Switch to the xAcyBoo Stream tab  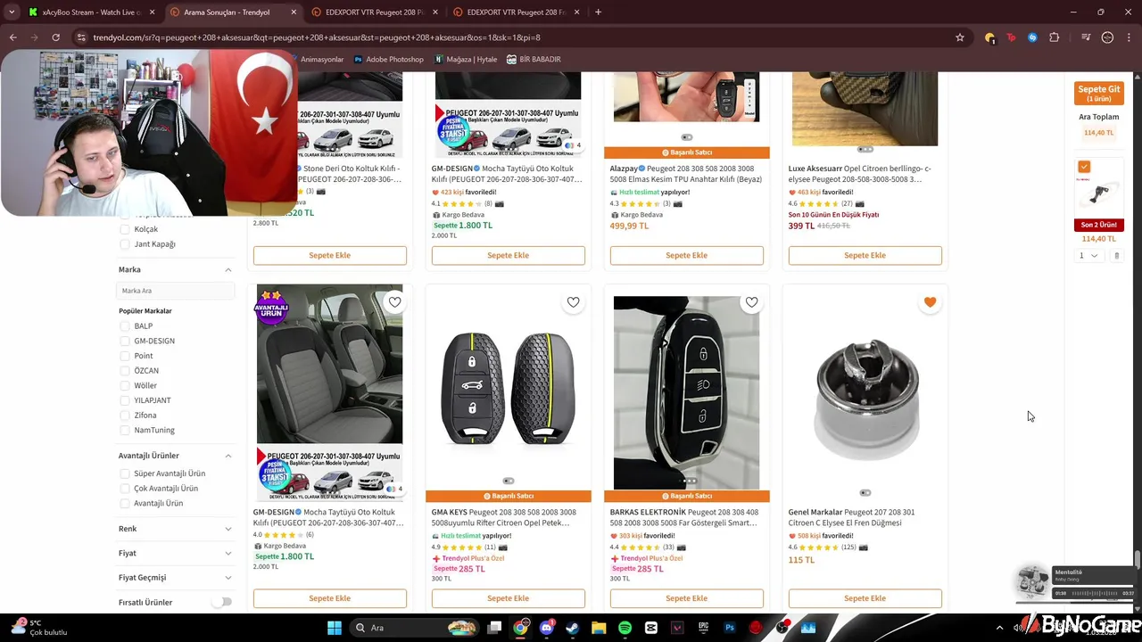click(x=86, y=12)
